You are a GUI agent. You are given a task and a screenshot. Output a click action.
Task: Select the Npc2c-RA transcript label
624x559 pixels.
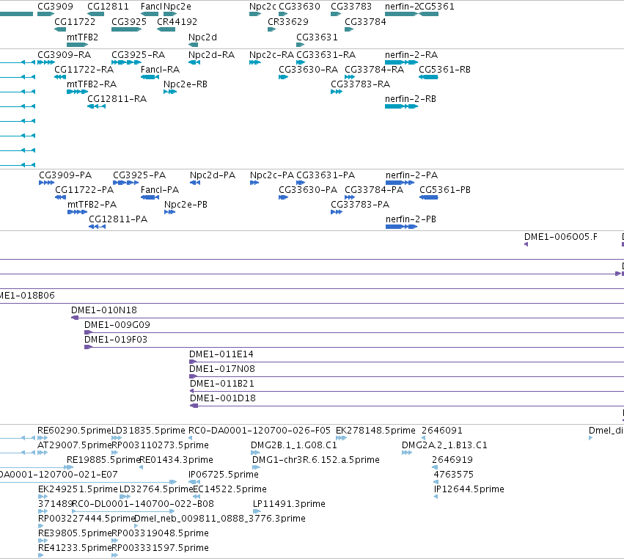[272, 55]
